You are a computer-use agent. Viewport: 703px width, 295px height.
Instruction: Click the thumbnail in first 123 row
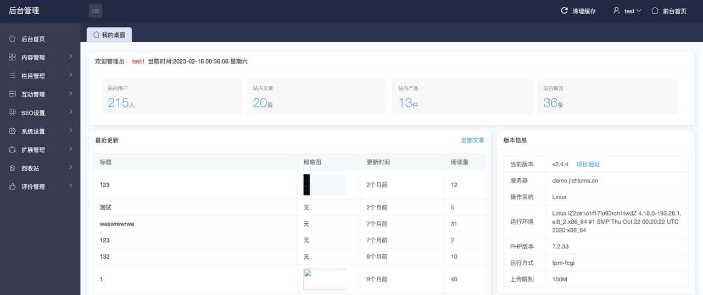325,185
